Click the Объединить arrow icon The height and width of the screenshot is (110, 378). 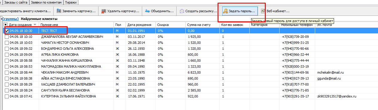pos(148,11)
